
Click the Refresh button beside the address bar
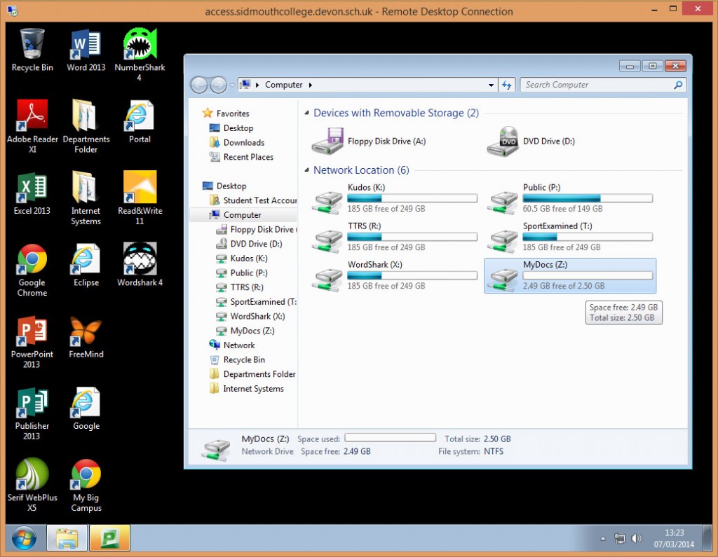[507, 85]
